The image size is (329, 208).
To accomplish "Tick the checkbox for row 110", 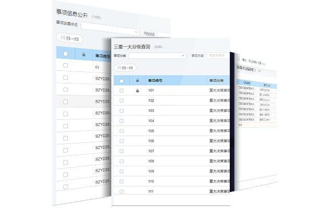I will coord(122,181).
